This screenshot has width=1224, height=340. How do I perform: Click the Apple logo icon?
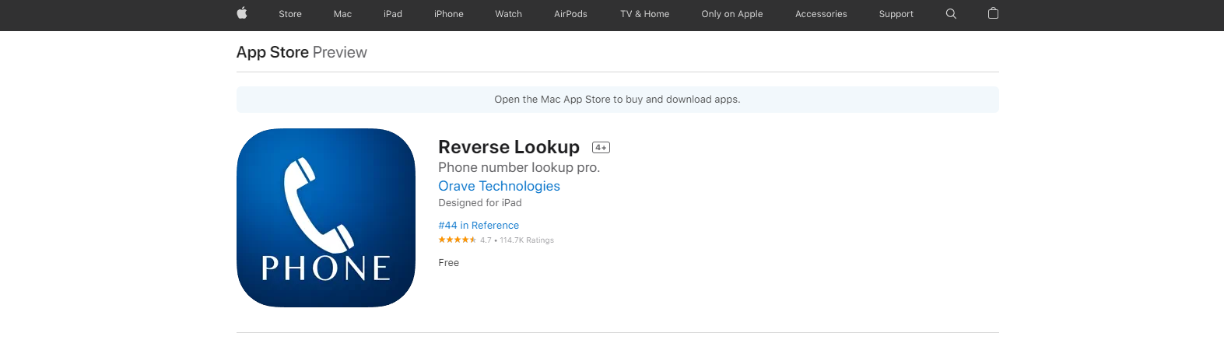click(x=242, y=13)
